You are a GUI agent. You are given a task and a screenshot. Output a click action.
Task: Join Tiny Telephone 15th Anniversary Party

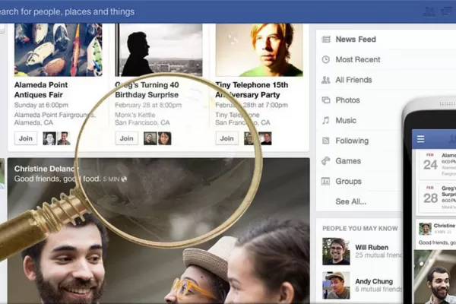(x=226, y=138)
